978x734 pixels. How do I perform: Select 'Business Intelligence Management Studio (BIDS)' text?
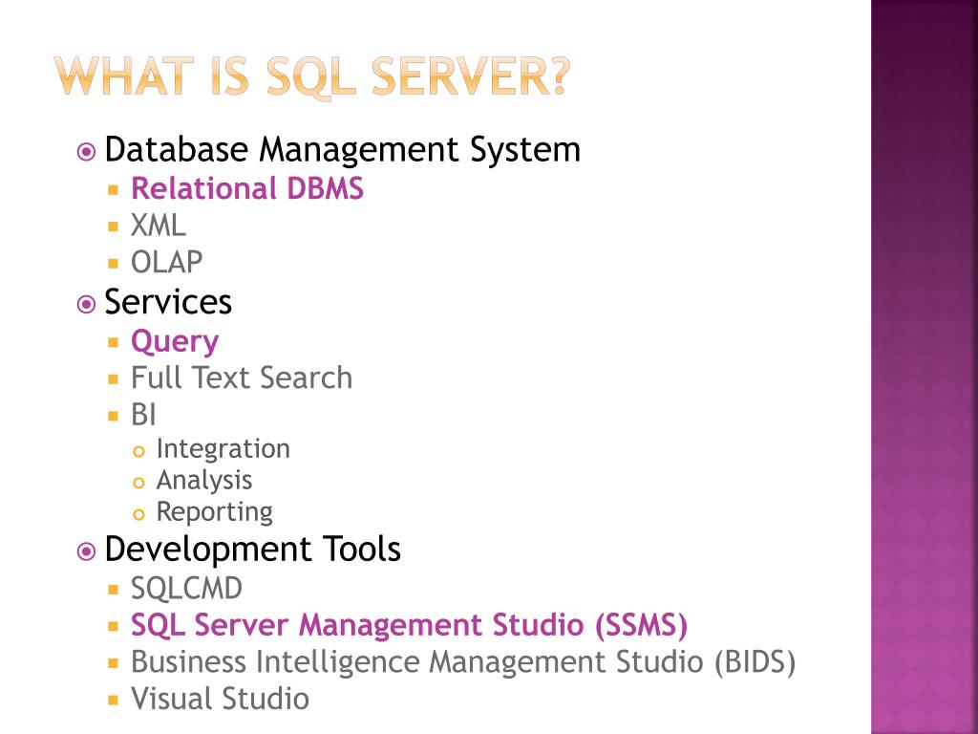463,662
